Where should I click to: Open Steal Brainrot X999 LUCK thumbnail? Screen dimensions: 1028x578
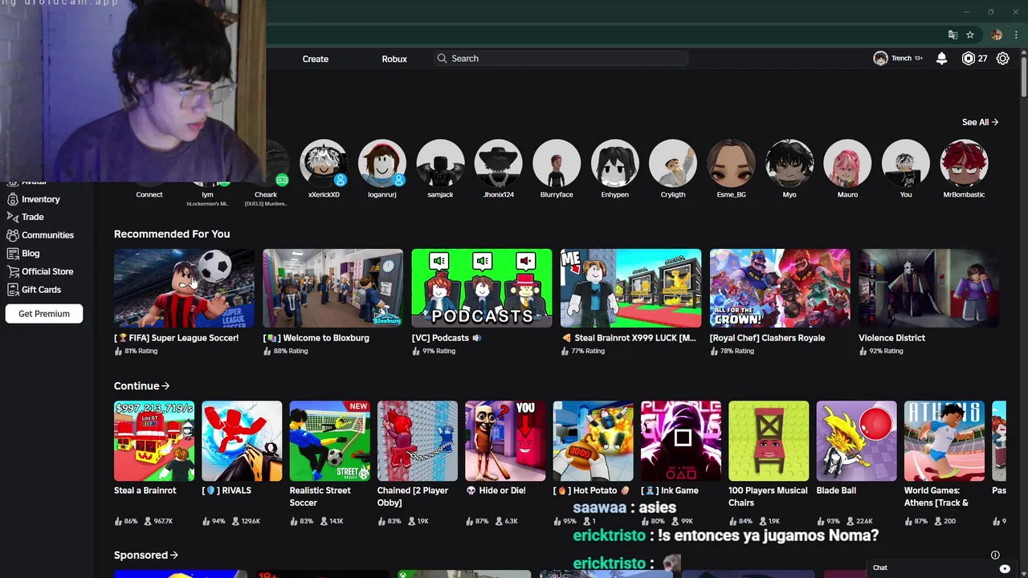point(630,288)
